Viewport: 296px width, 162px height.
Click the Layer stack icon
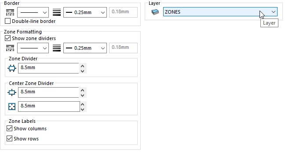[155, 12]
